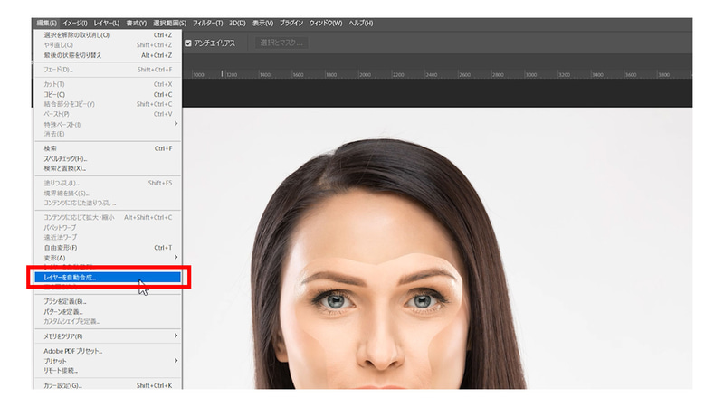The width and height of the screenshot is (724, 407).
Task: Choose コピー(C) menu item
Action: [108, 94]
